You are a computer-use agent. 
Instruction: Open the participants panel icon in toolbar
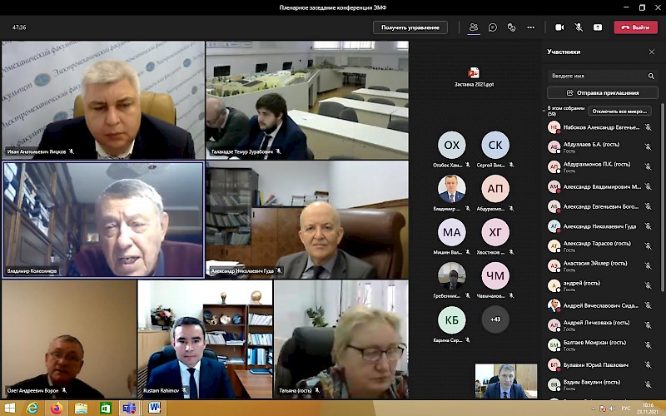click(473, 27)
